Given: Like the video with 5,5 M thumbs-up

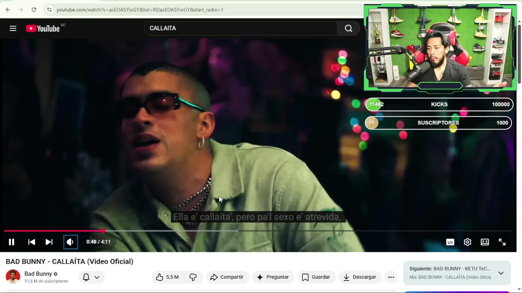Looking at the screenshot, I should (168, 277).
